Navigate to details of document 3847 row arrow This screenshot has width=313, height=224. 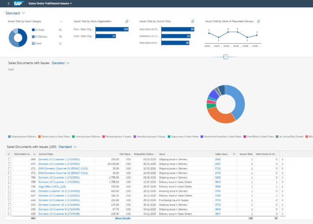tap(282, 214)
